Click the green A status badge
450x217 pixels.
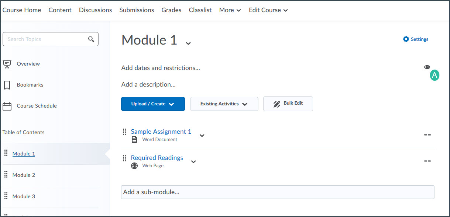[x=434, y=75]
